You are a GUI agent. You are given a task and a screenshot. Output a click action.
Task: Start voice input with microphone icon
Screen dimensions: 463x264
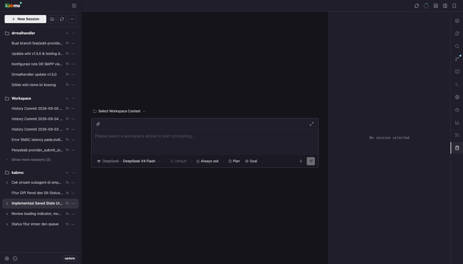click(x=301, y=161)
